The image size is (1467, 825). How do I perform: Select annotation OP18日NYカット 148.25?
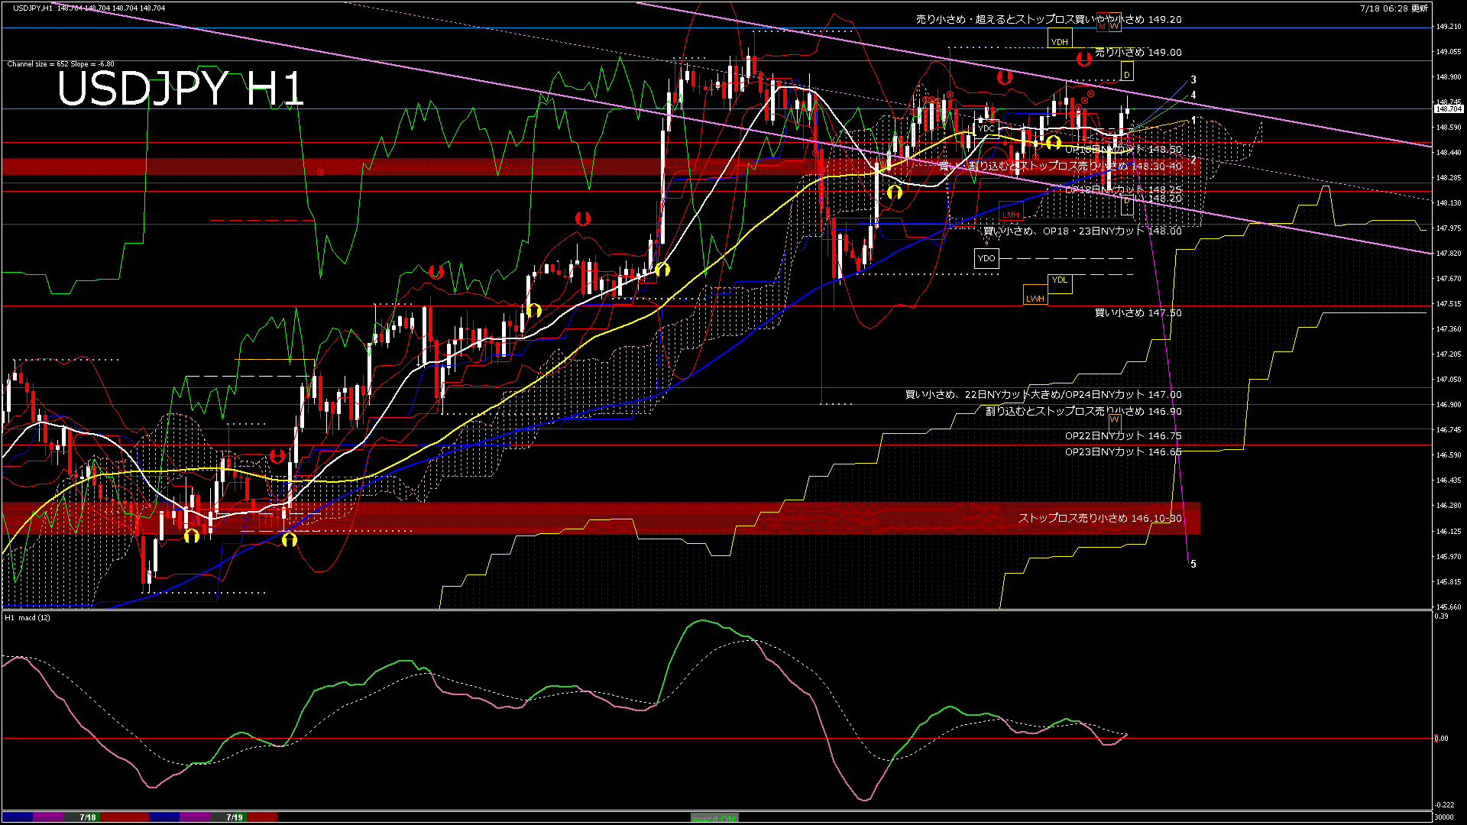point(1123,189)
